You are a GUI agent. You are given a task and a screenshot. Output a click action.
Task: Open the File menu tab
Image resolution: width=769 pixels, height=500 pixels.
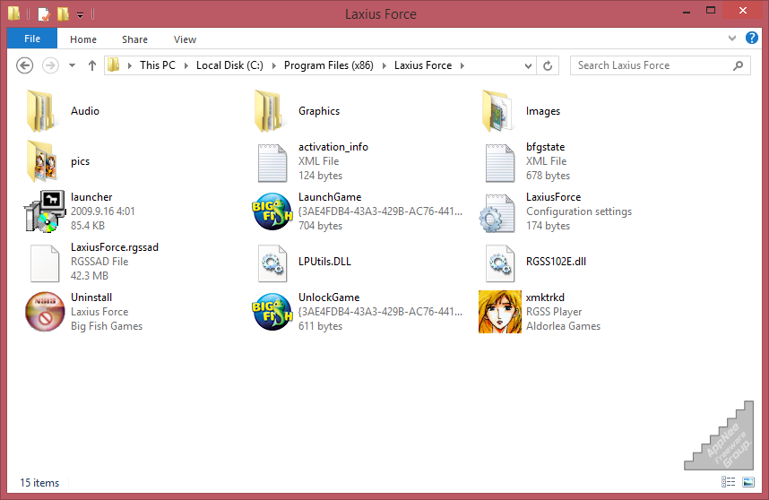tap(32, 39)
